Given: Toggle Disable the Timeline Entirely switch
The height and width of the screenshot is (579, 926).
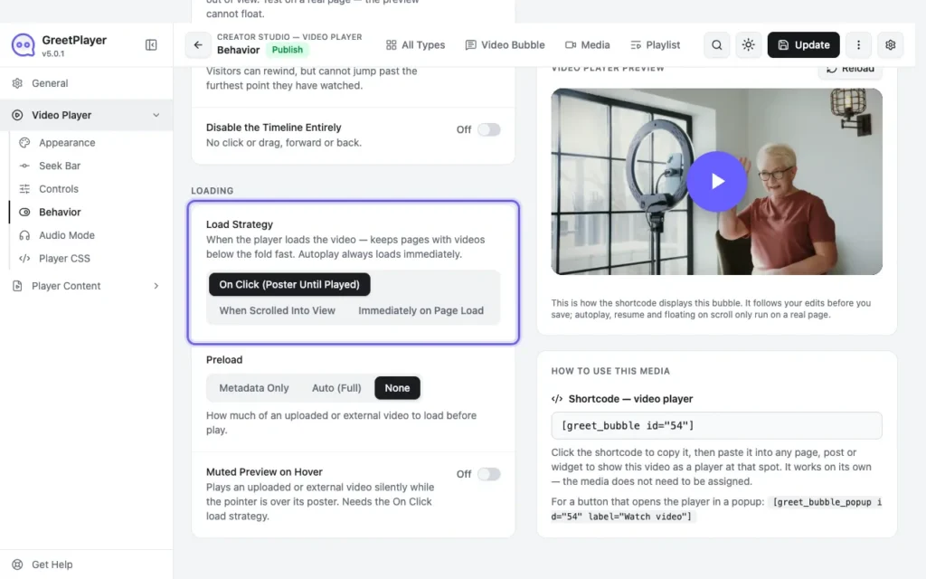Looking at the screenshot, I should coord(489,129).
